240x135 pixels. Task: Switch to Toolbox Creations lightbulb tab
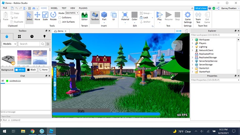tap(45, 37)
